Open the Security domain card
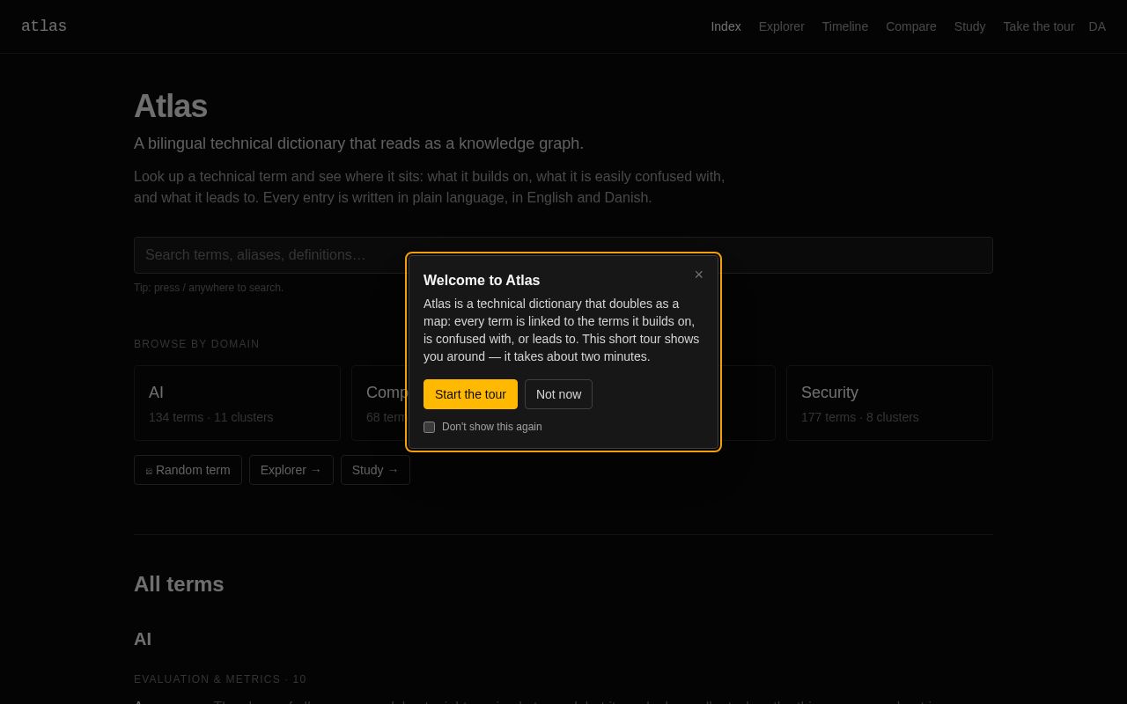The height and width of the screenshot is (704, 1127). (889, 403)
